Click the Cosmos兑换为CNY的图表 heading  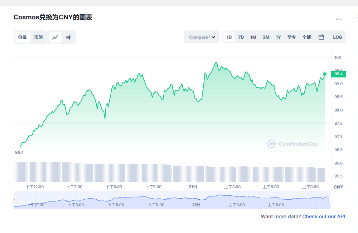[53, 17]
